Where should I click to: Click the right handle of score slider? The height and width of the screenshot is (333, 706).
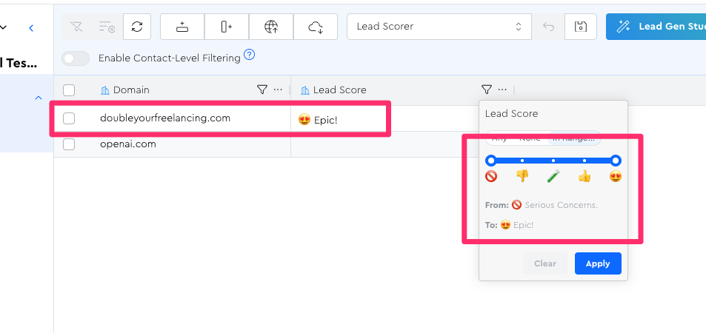click(x=616, y=161)
